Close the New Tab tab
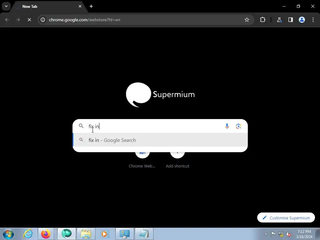Screen dimensions: 320x240 click(80, 6)
